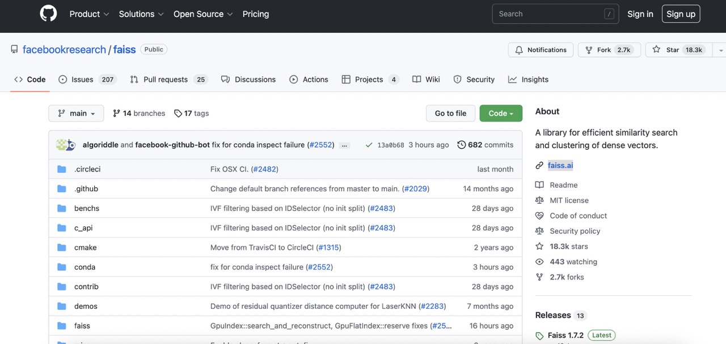Click the repository book icon beside facebookresearch
Image resolution: width=726 pixels, height=344 pixels.
[14, 49]
